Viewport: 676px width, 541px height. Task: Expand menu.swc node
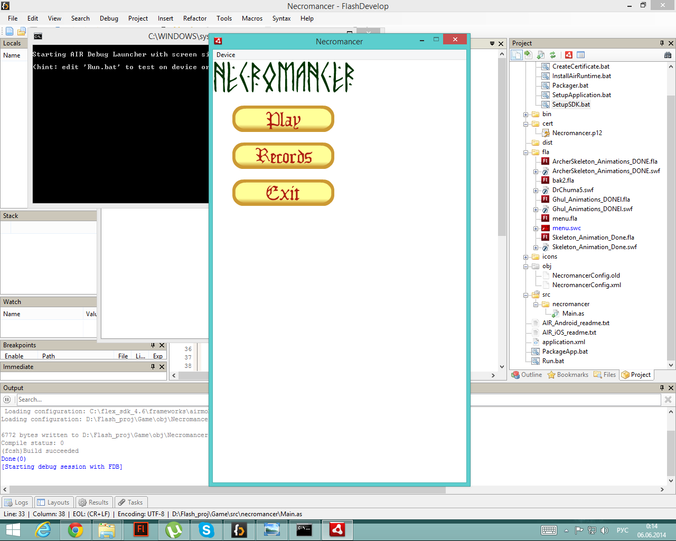536,229
